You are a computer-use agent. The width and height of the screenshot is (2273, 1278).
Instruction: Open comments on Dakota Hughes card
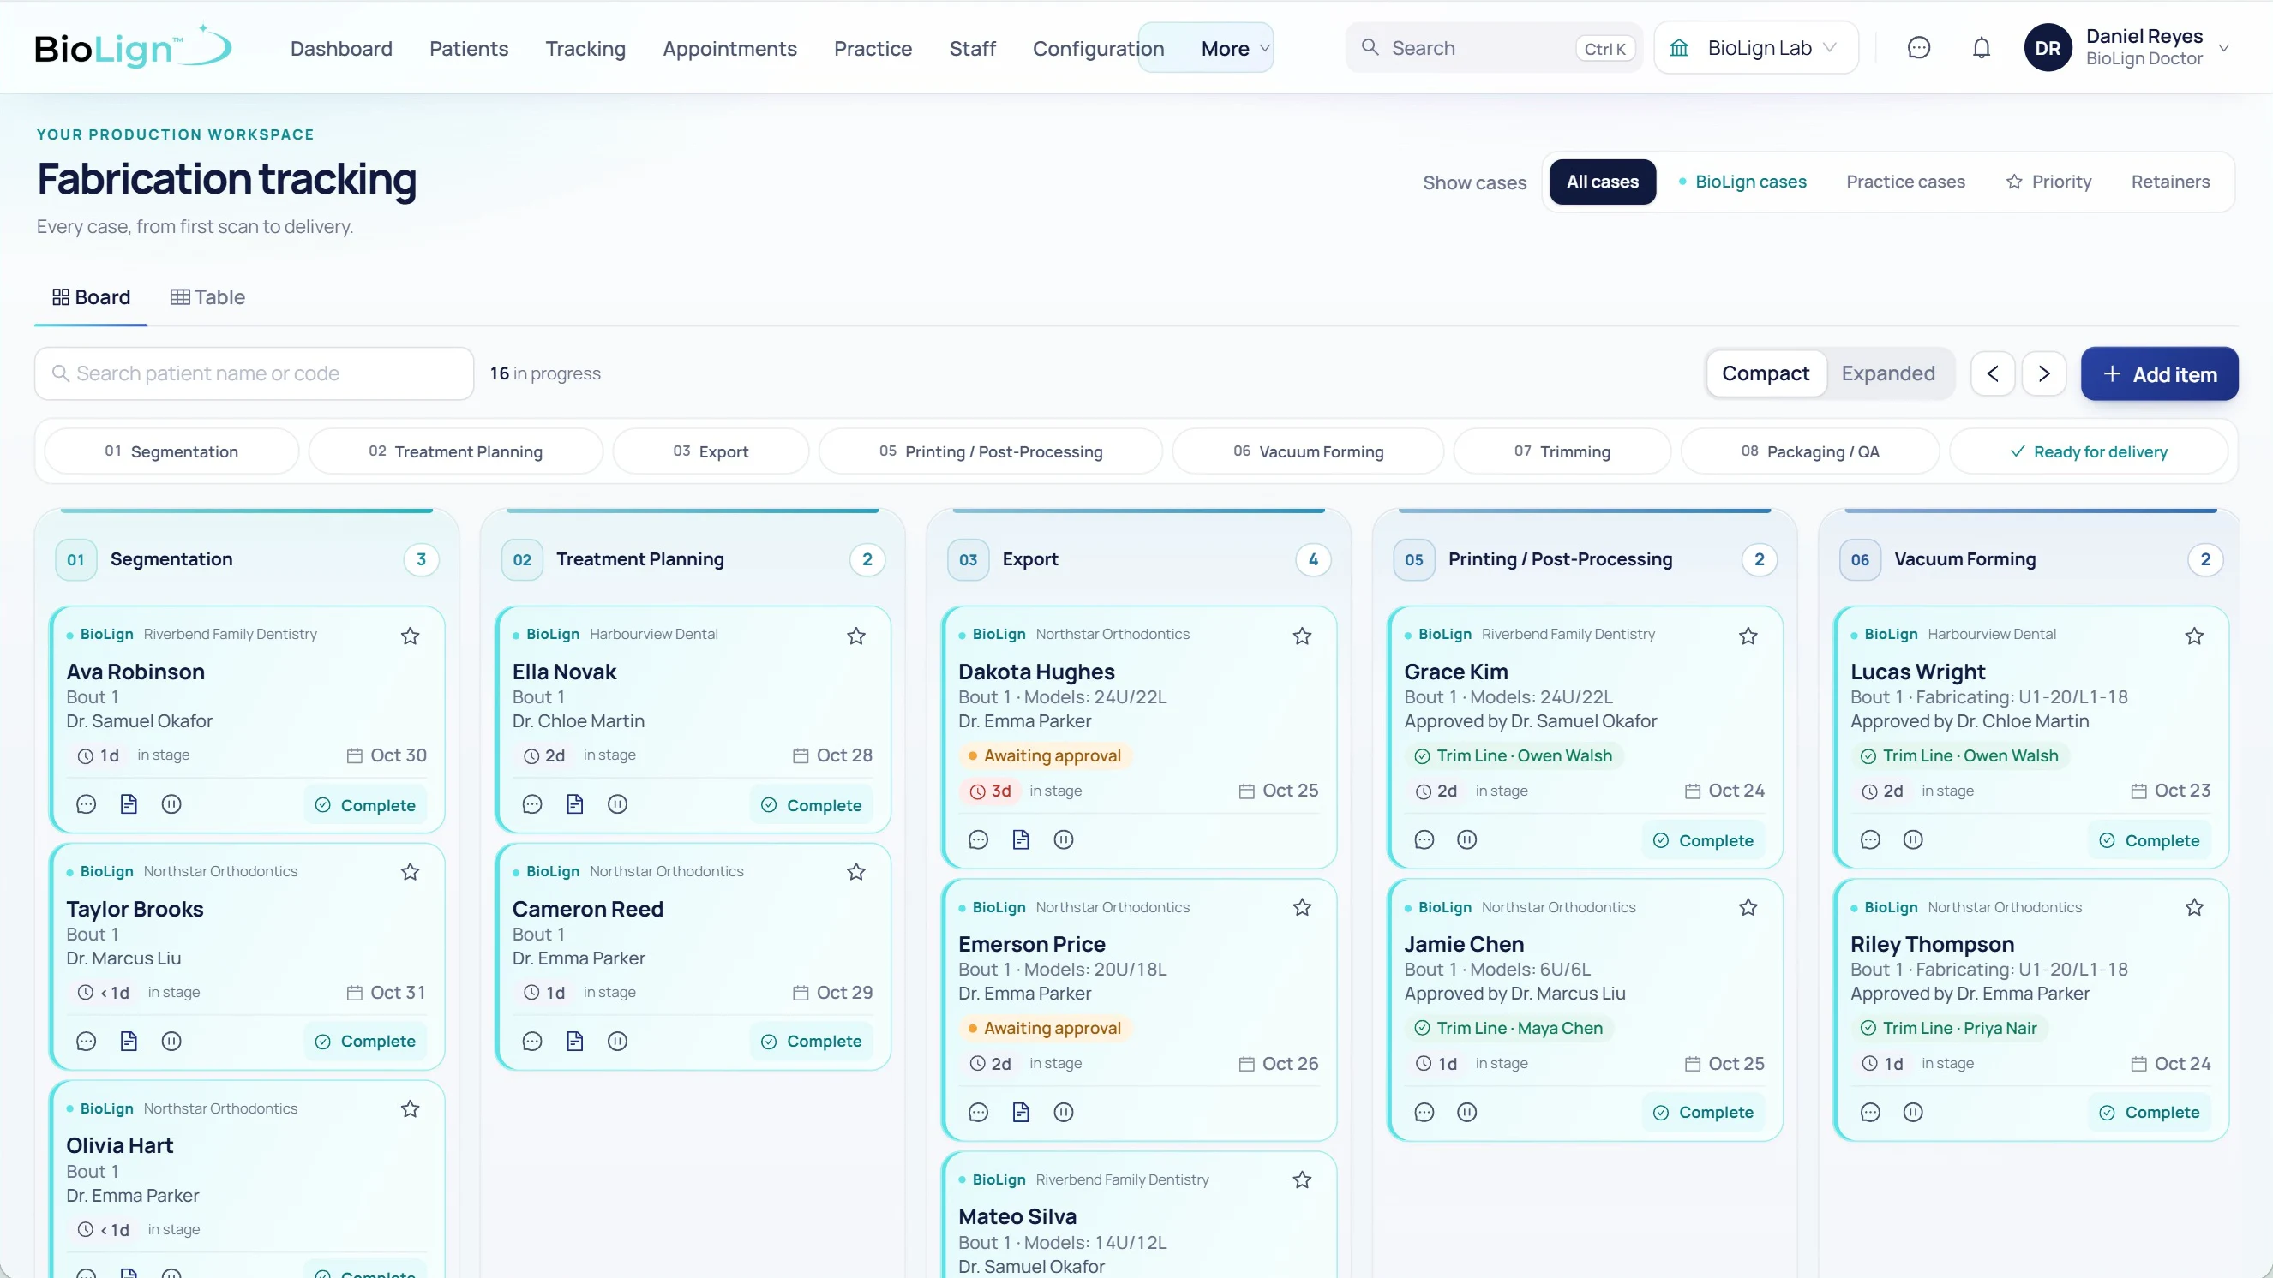click(x=978, y=839)
